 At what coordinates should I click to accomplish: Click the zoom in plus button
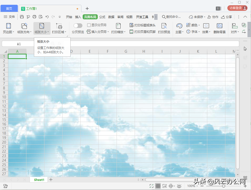(x=245, y=186)
